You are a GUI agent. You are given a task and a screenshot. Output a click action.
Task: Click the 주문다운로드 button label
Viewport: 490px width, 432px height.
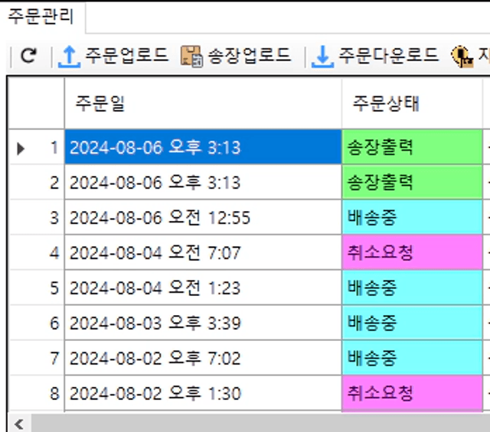(389, 56)
